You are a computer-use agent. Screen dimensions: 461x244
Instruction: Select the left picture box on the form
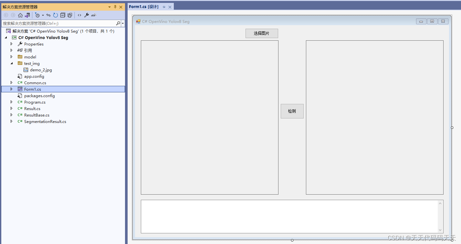point(210,117)
